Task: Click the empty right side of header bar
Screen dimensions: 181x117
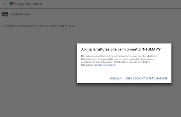Action: pos(127,4)
